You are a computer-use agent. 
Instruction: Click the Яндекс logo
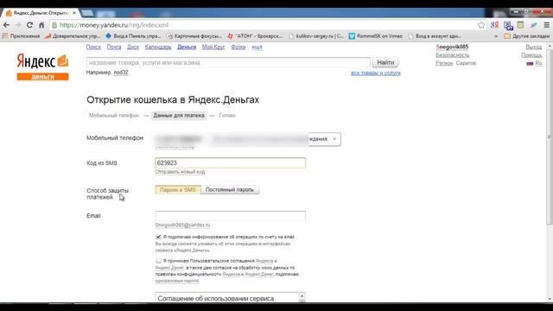pyautogui.click(x=42, y=61)
